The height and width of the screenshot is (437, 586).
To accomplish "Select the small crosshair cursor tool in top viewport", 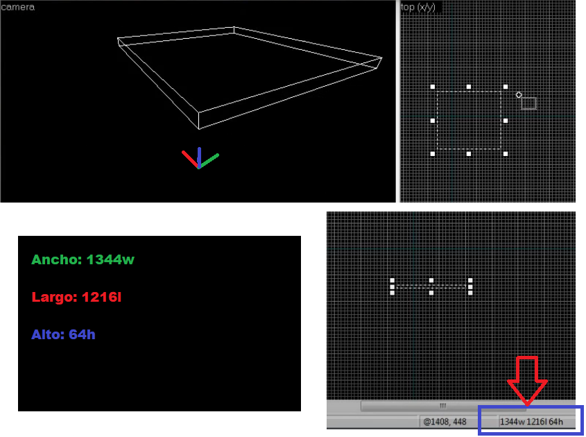I will pos(519,95).
